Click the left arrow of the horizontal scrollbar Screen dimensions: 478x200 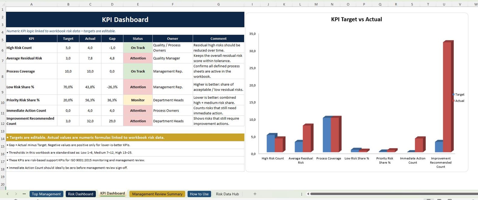pyautogui.click(x=308, y=194)
